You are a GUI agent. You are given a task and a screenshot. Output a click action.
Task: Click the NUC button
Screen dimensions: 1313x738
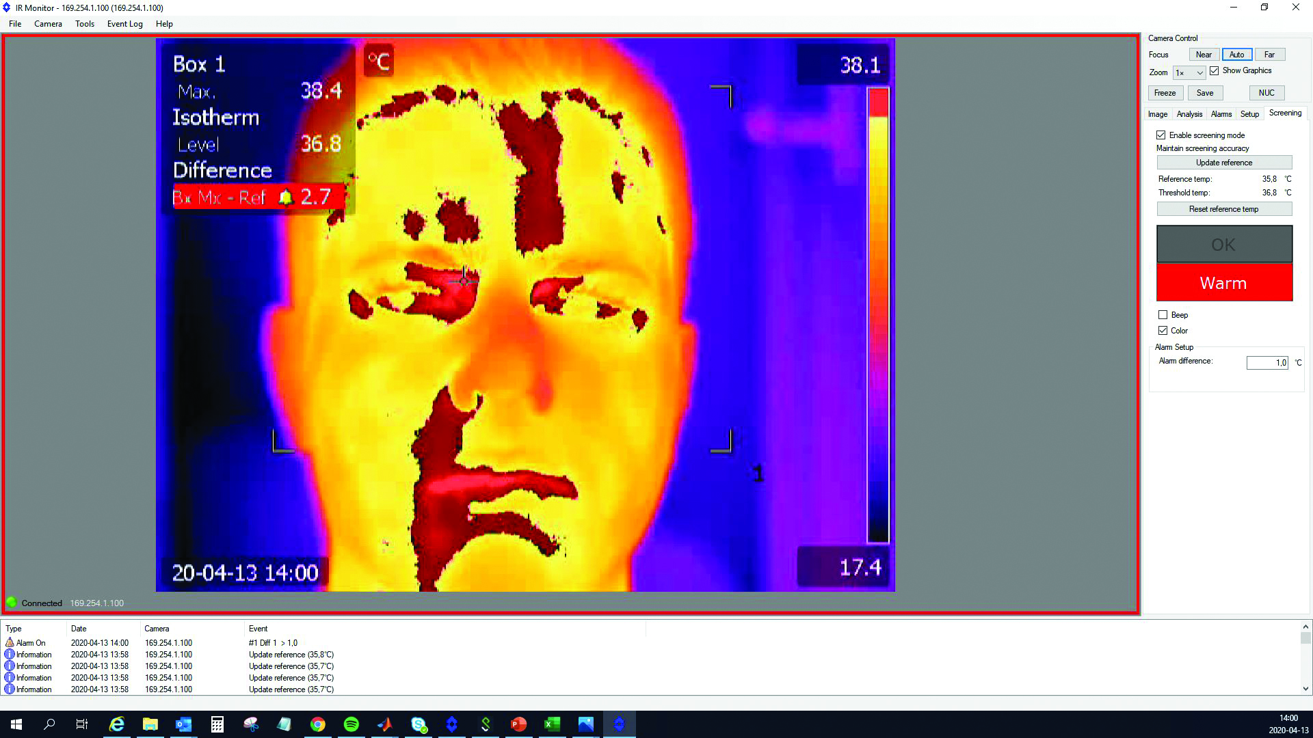click(x=1266, y=92)
